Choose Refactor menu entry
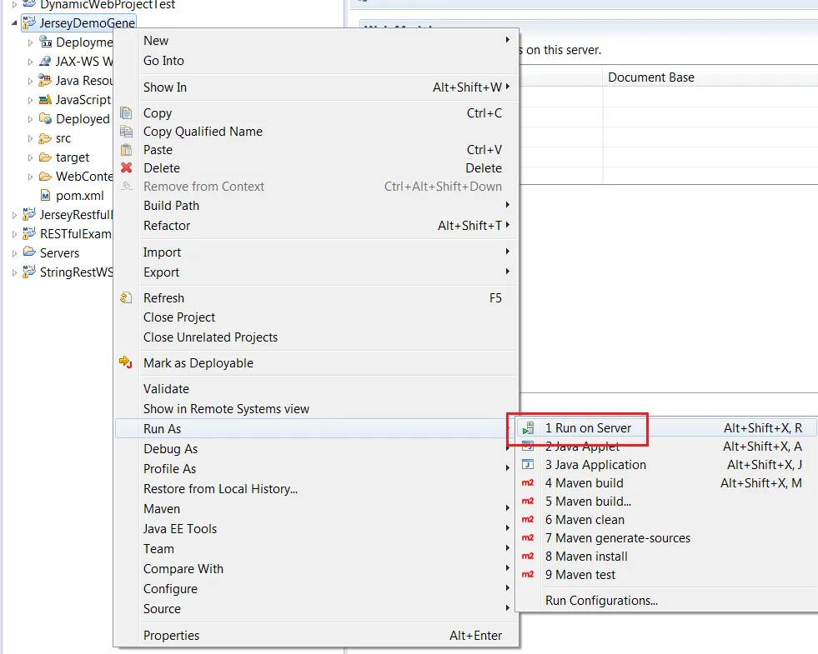This screenshot has height=654, width=818. (x=316, y=225)
